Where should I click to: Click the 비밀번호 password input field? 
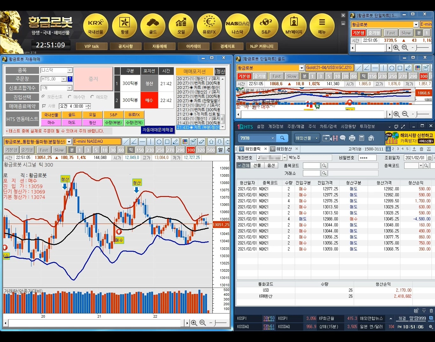click(x=367, y=158)
